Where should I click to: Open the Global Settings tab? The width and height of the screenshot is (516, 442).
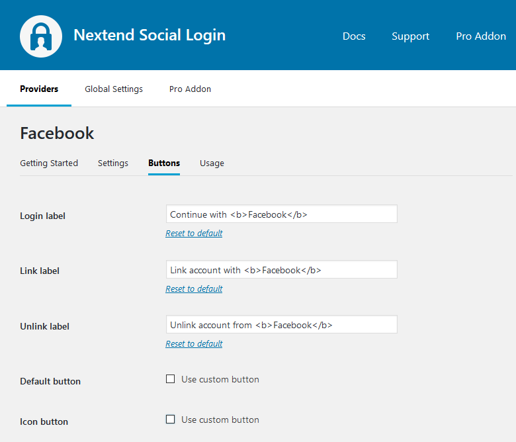point(114,89)
